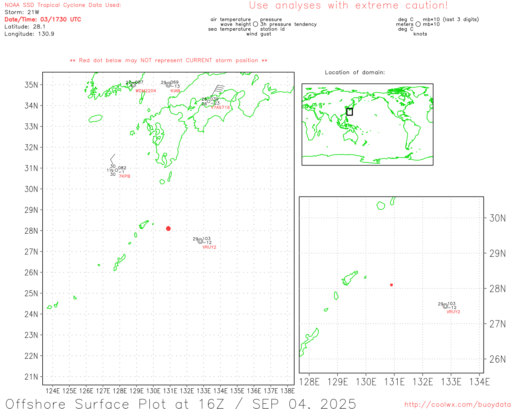
Task: Click the V7A5716 station id label
Action: coord(220,107)
